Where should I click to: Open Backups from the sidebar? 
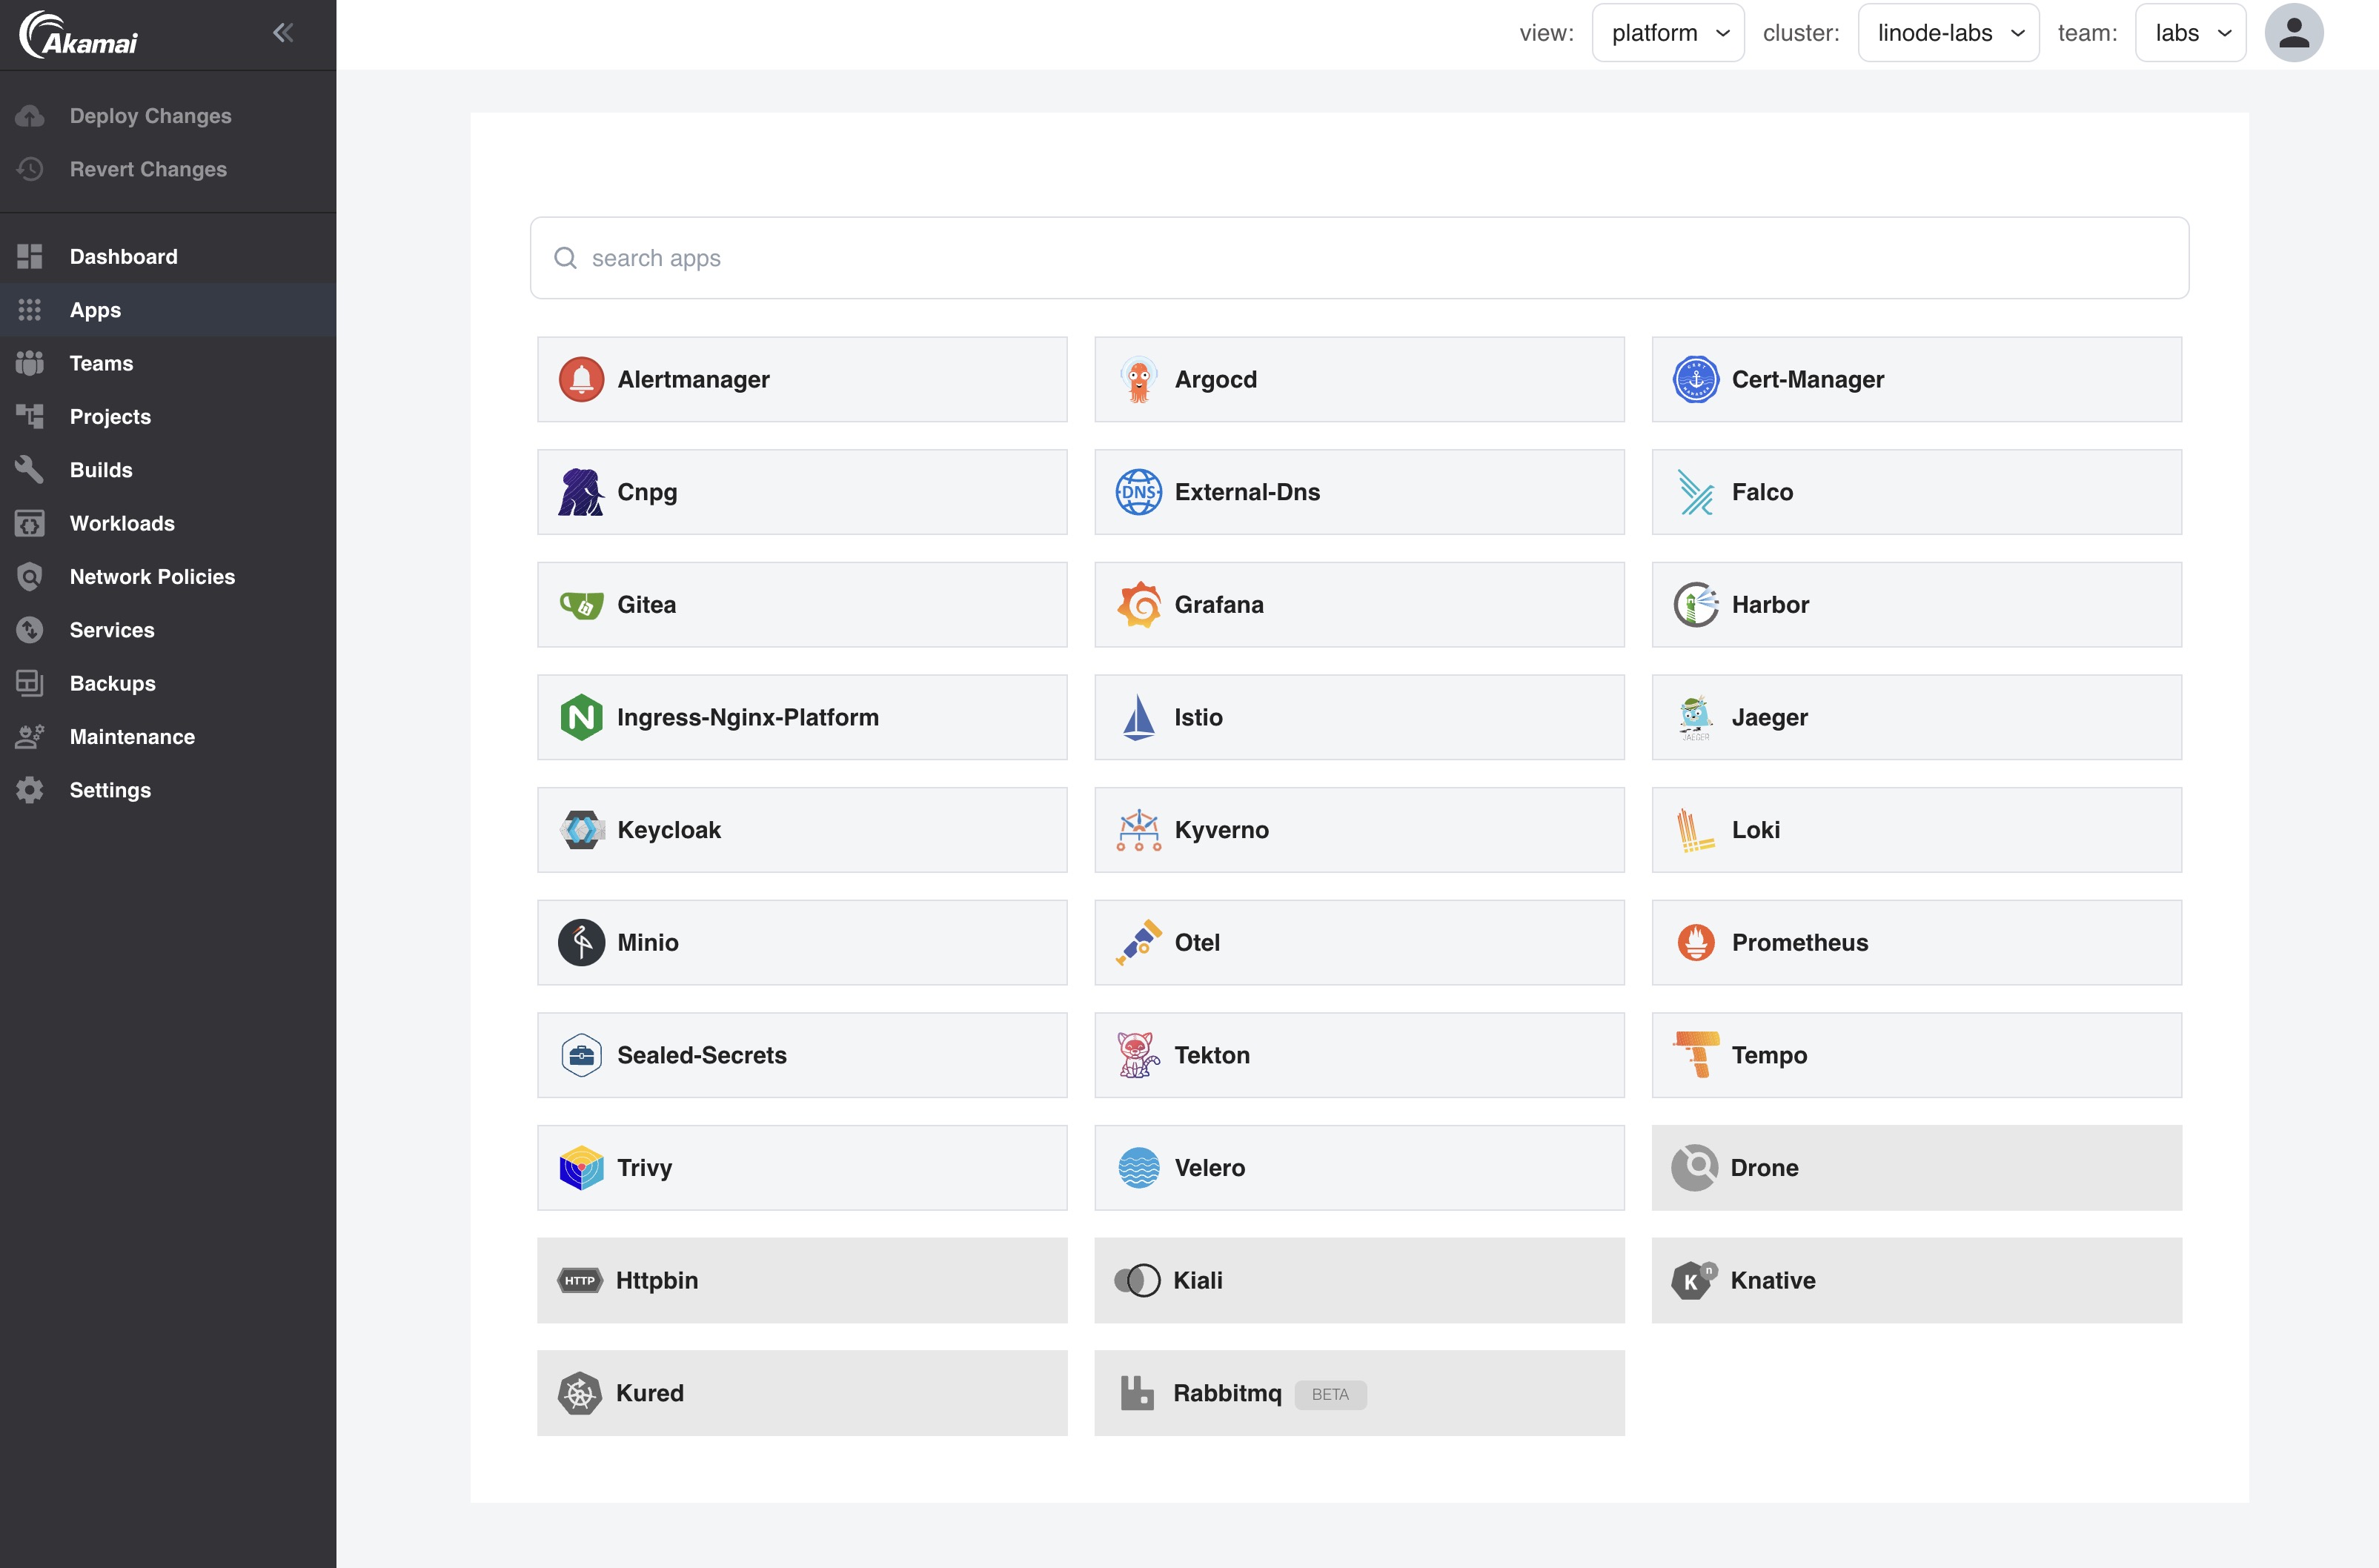[x=168, y=683]
